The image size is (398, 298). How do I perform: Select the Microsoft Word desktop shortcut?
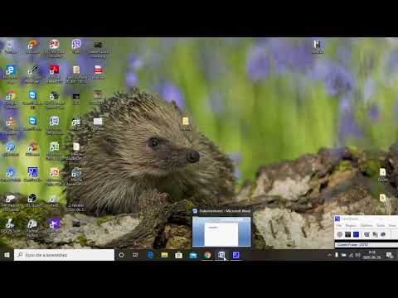54,125
